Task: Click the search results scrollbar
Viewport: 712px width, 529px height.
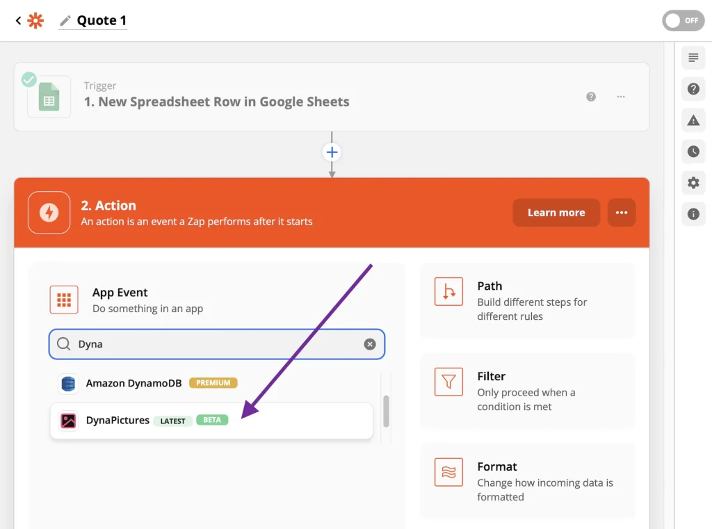Action: pos(386,412)
